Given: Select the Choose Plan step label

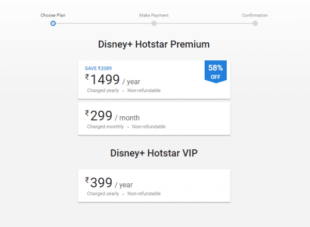Looking at the screenshot, I should coord(53,15).
